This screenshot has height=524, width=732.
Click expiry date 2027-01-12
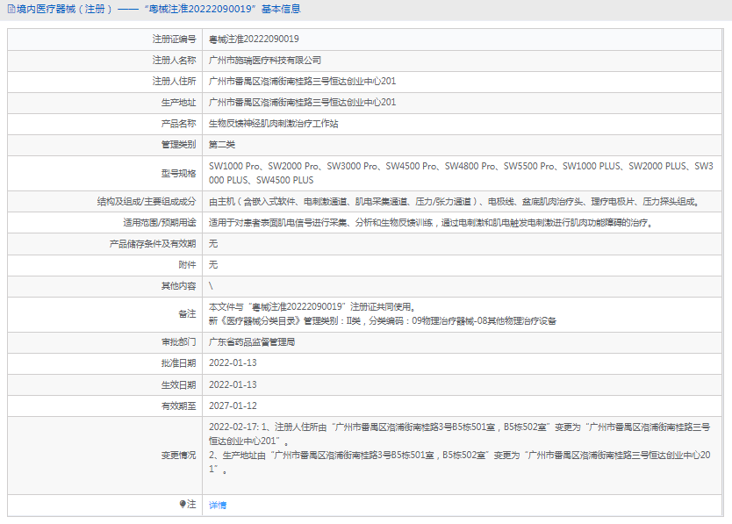(x=233, y=406)
